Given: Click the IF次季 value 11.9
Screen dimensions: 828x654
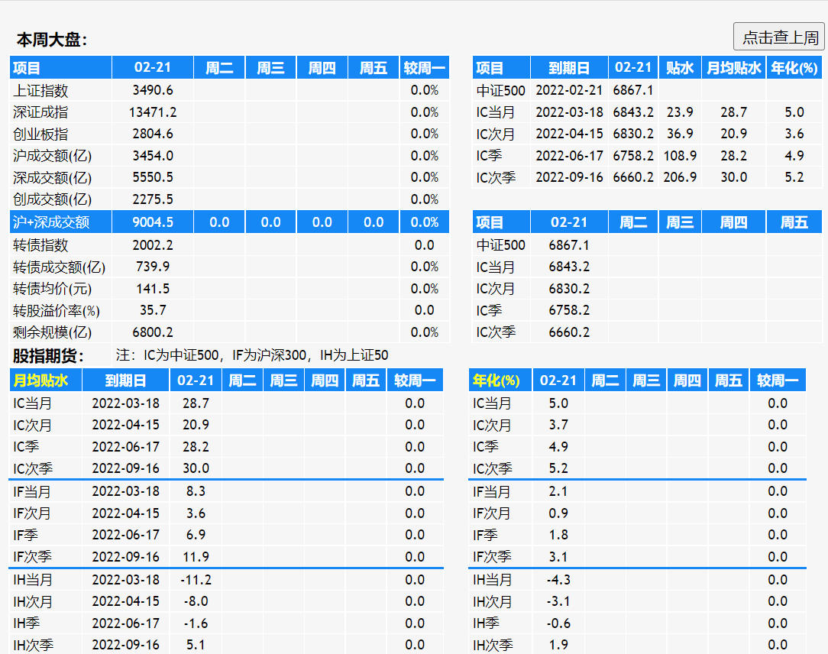Looking at the screenshot, I should tap(196, 556).
